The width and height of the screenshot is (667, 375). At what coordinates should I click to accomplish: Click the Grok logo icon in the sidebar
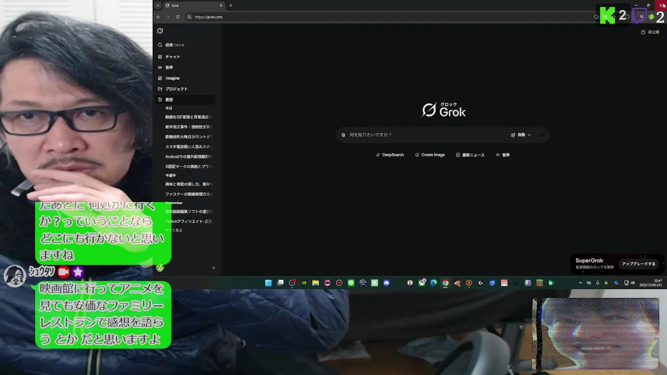160,31
